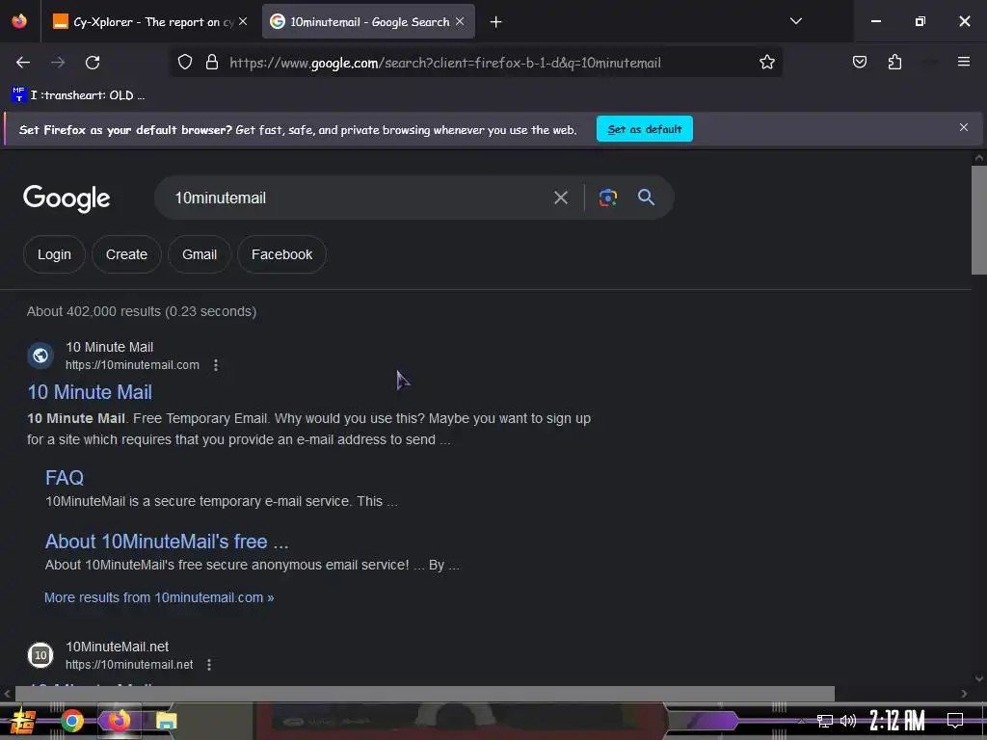The height and width of the screenshot is (740, 987).
Task: Click the Firefox logo icon in tab bar
Action: point(19,21)
